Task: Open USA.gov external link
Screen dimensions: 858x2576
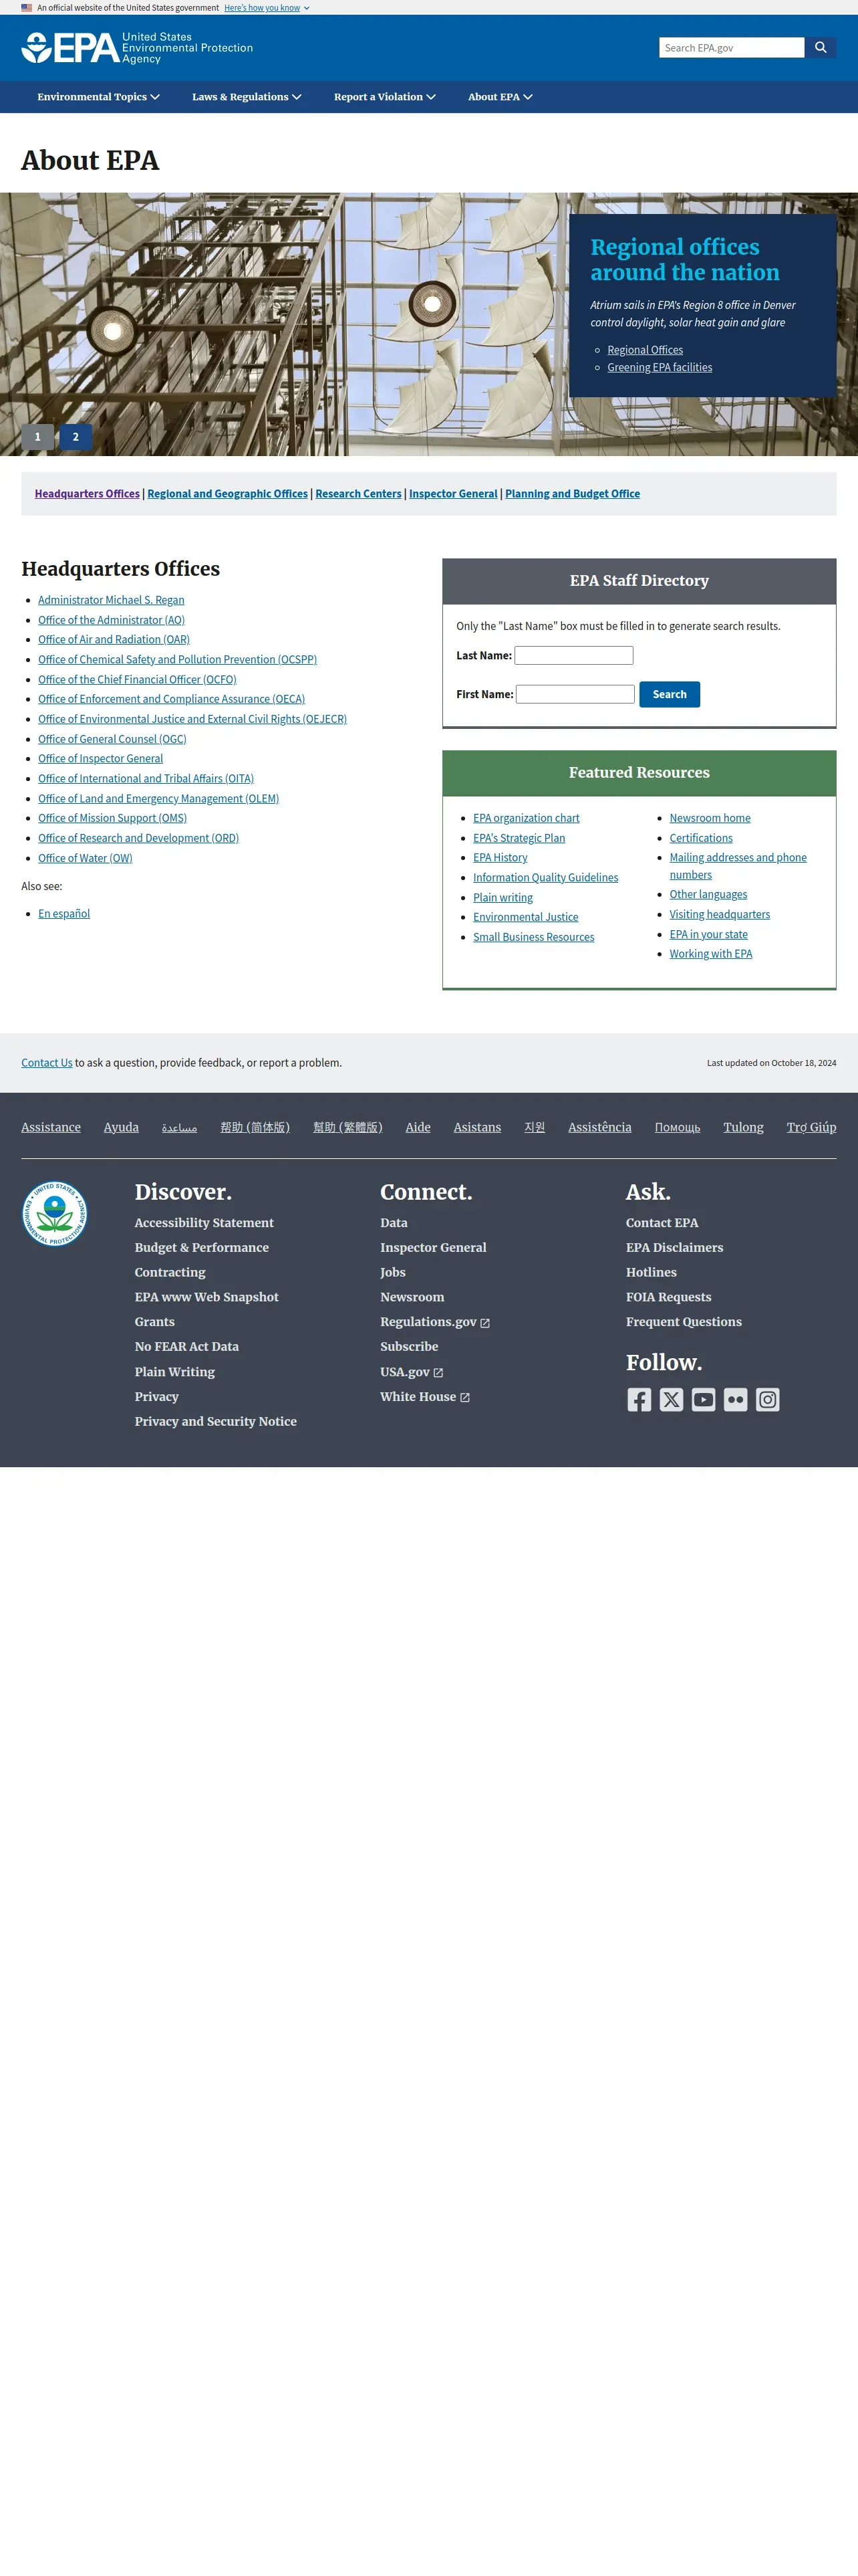Action: (x=412, y=1372)
